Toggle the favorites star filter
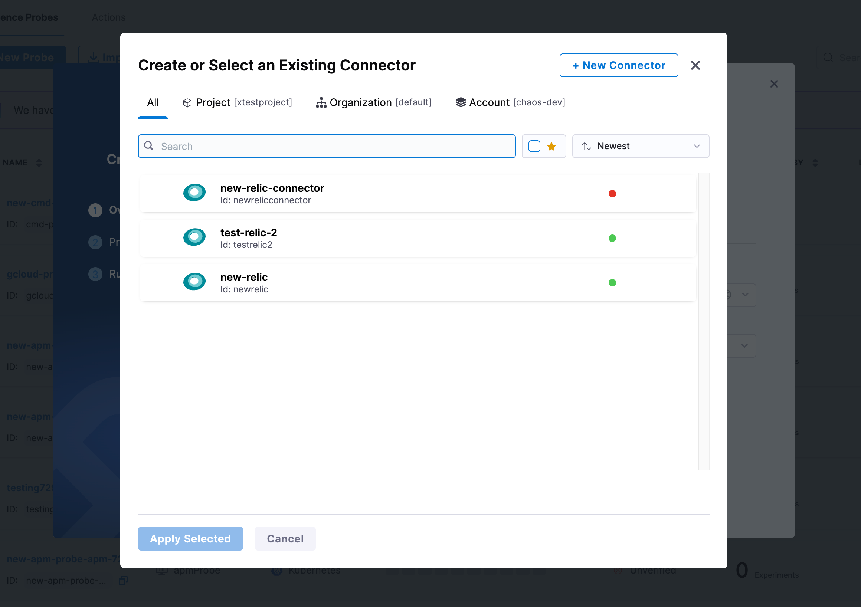Image resolution: width=861 pixels, height=607 pixels. click(x=551, y=146)
